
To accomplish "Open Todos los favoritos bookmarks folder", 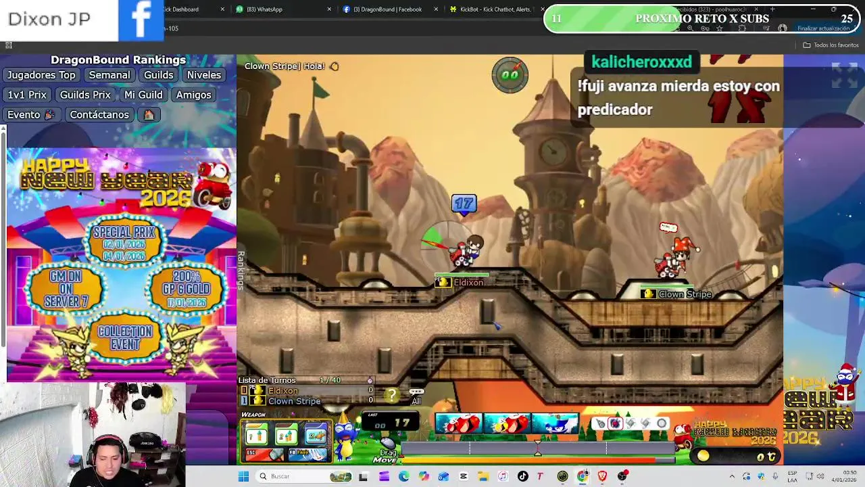I will pos(831,45).
